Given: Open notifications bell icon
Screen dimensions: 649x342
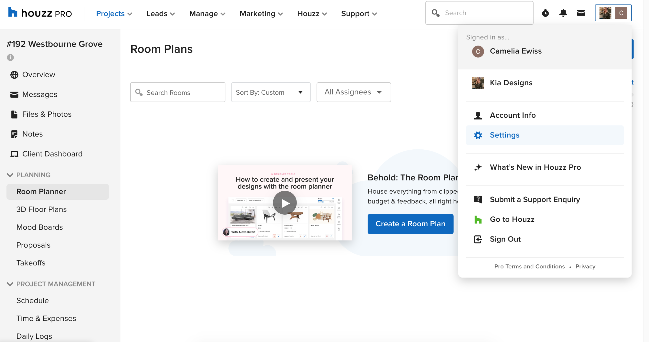Looking at the screenshot, I should pos(563,13).
